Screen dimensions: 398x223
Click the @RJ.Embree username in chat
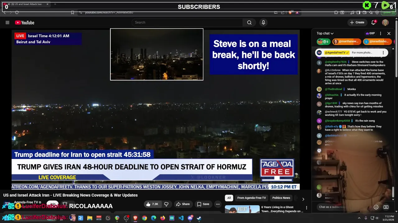pos(333,70)
